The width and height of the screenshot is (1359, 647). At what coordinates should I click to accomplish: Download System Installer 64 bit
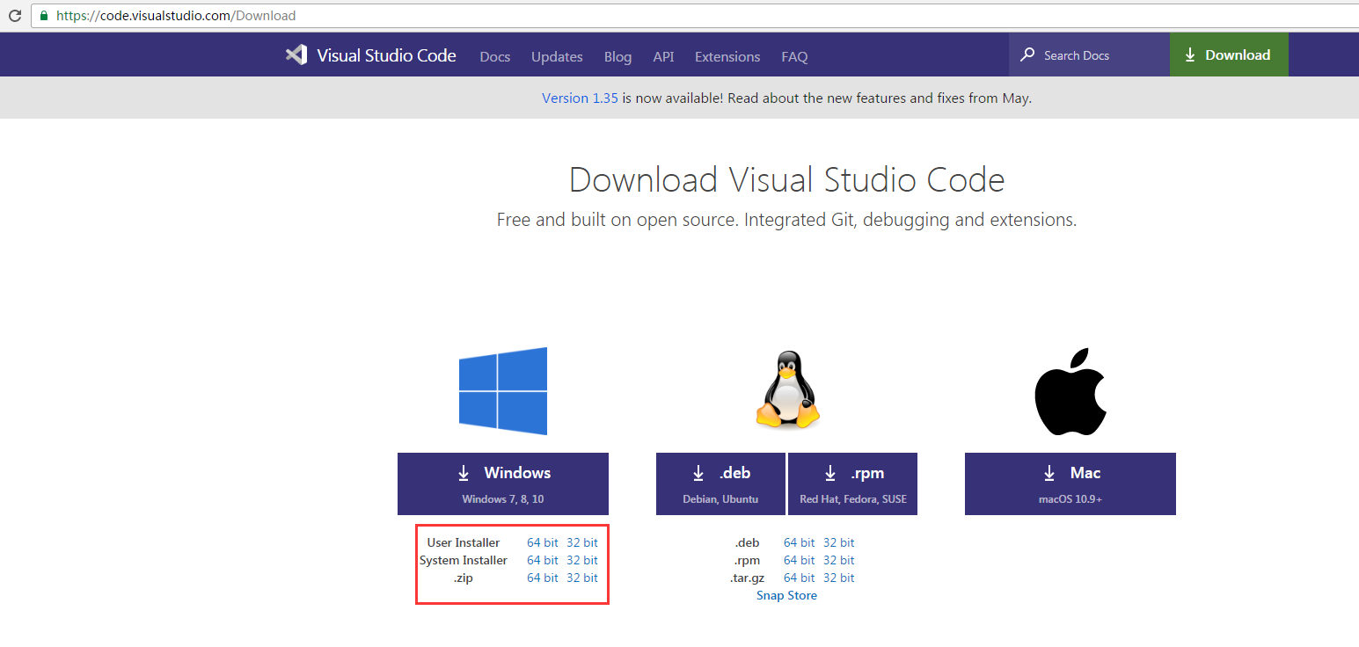(543, 560)
